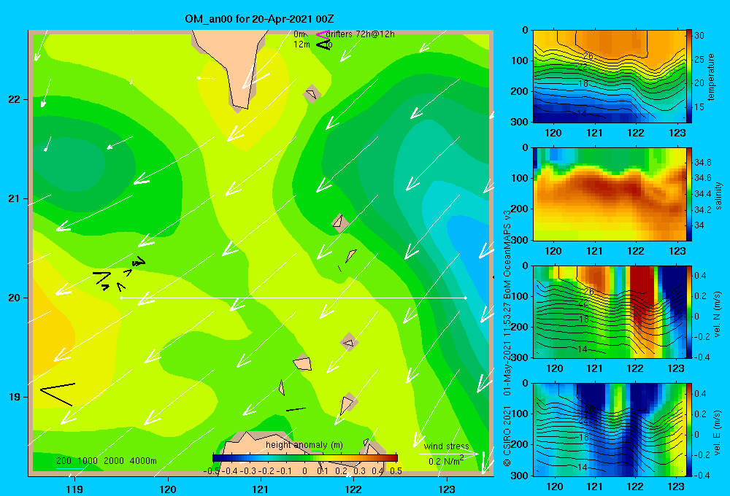This screenshot has width=730, height=496.
Task: Click the "temperature" axis label
Action: 711,77
